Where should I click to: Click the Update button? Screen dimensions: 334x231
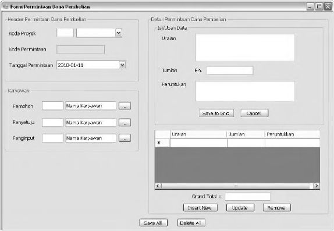point(240,208)
